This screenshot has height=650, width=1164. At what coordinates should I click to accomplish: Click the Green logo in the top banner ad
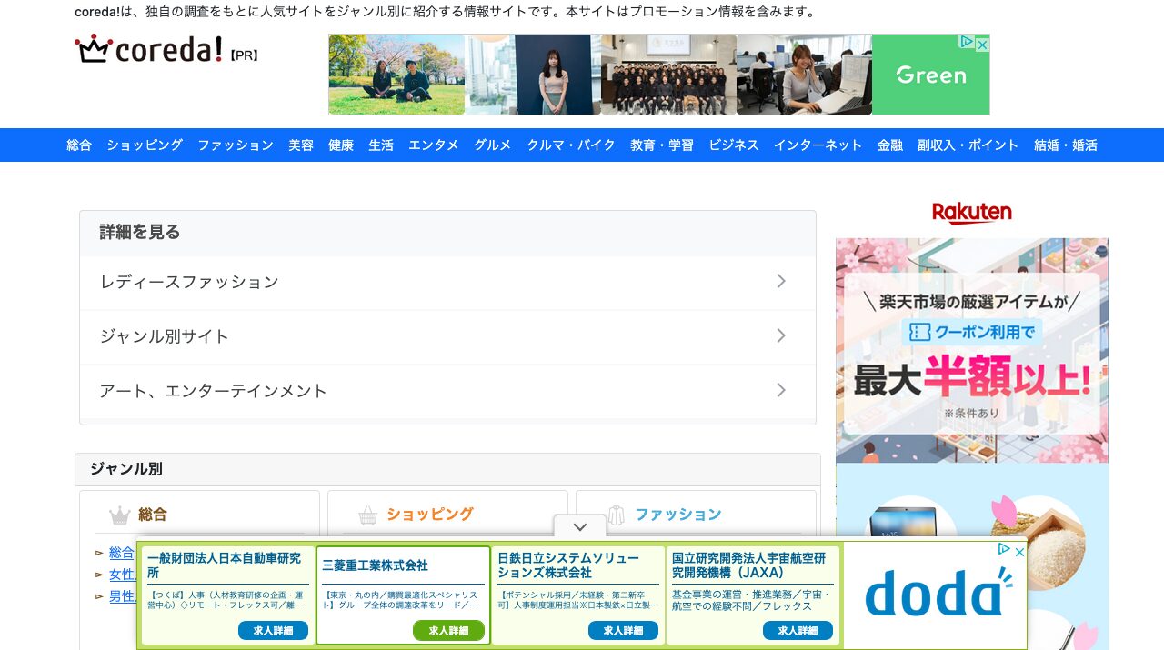click(x=929, y=75)
